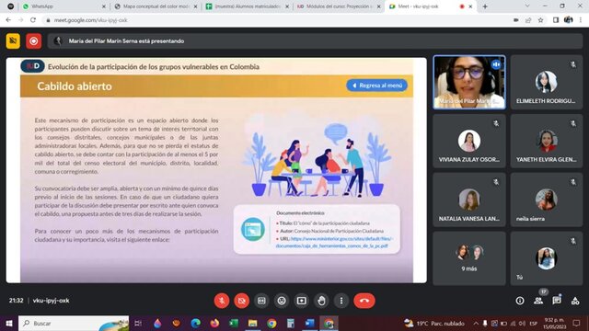Launch Microsoft Edge from taskbar
Viewport: 589px width, 331px height.
pos(195,323)
